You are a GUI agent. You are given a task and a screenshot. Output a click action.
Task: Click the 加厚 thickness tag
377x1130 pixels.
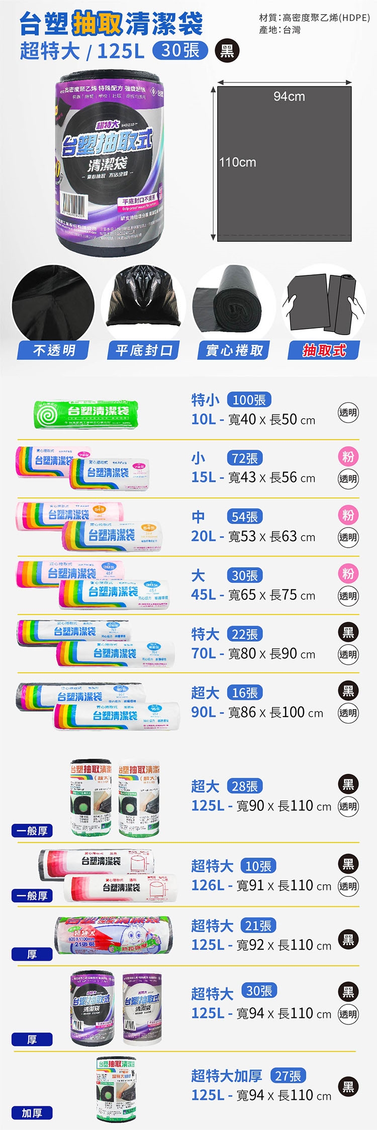coord(32,1113)
